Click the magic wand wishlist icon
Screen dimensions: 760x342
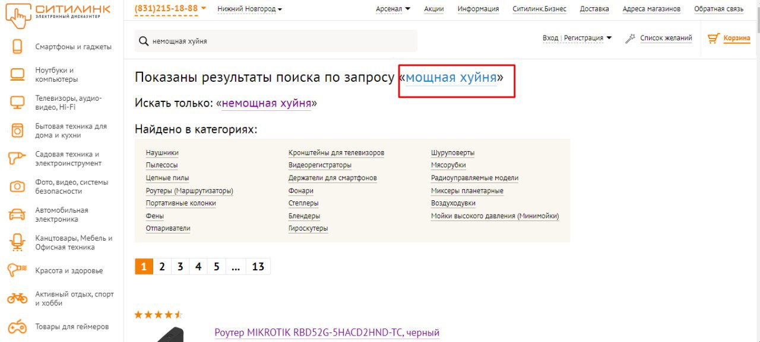(x=631, y=39)
